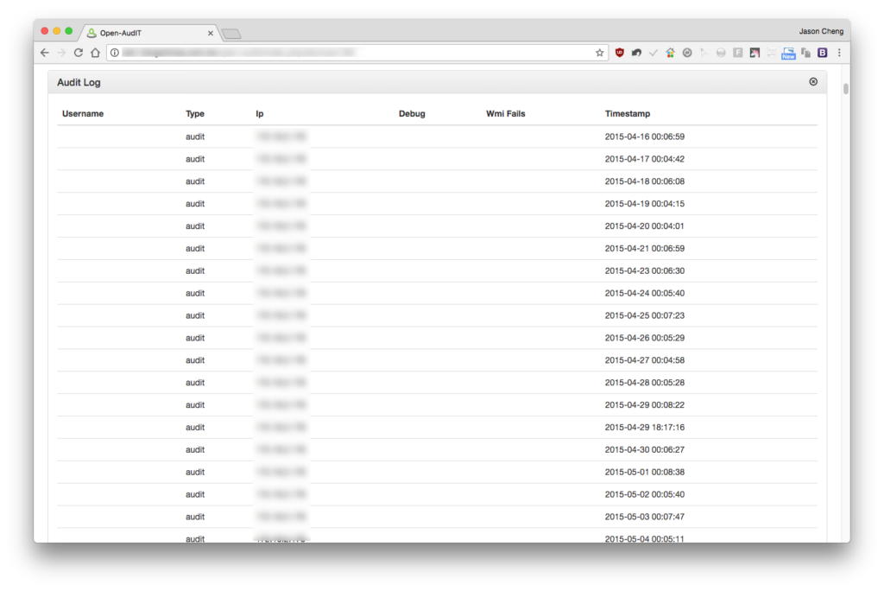Open the Jason Cheng profile button
Screen dimensions: 884x591
821,31
